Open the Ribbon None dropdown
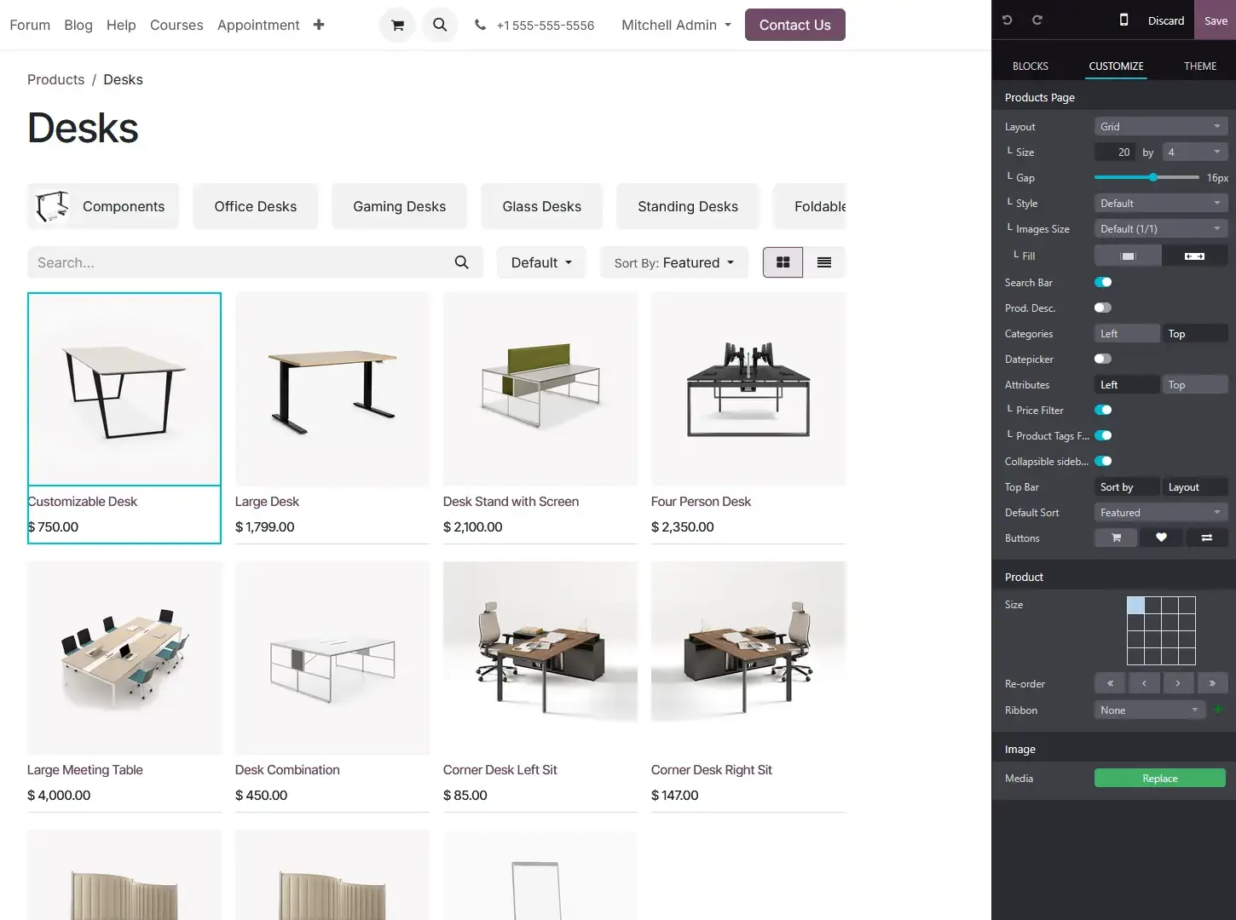This screenshot has height=920, width=1236. 1150,710
